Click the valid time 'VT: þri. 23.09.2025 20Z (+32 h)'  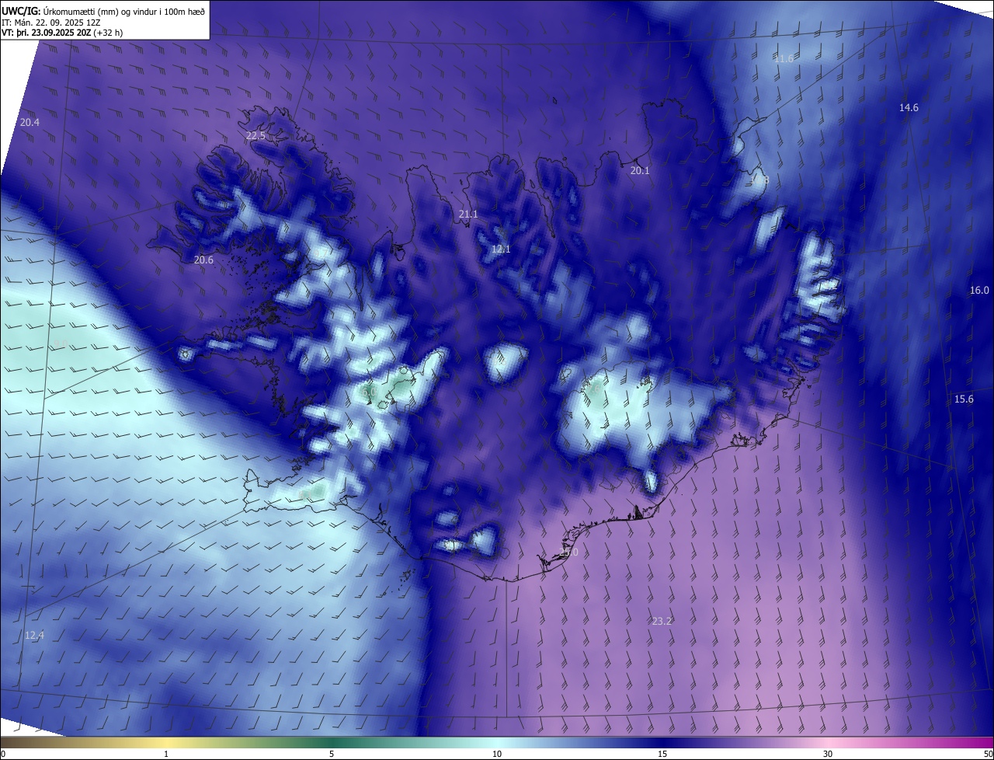point(62,33)
